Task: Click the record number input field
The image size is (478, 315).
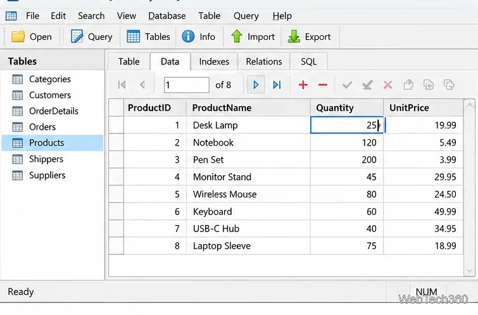Action: [x=187, y=85]
